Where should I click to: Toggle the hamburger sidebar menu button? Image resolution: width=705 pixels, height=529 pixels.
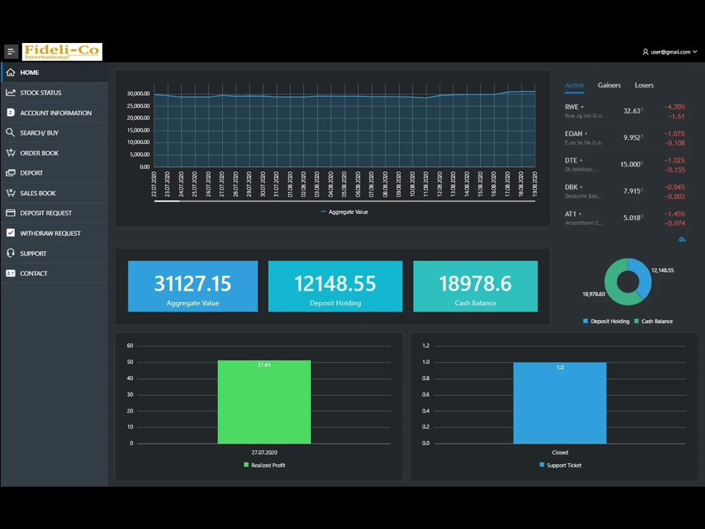[11, 51]
